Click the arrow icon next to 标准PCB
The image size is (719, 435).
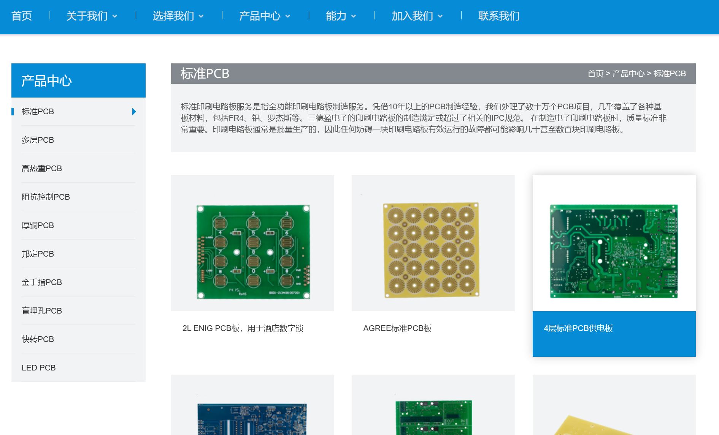134,112
